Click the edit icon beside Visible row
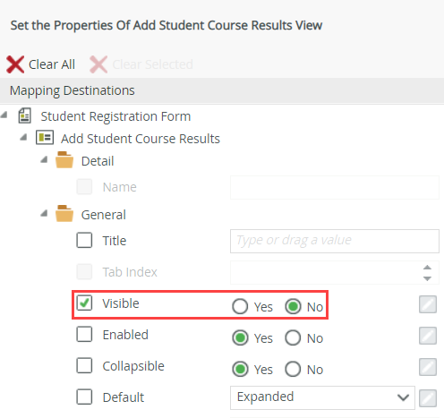The width and height of the screenshot is (444, 418). click(x=428, y=304)
